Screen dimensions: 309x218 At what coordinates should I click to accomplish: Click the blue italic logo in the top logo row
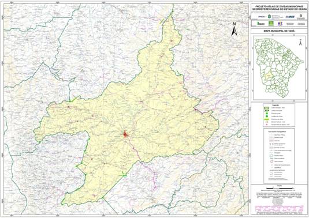pyautogui.click(x=290, y=17)
